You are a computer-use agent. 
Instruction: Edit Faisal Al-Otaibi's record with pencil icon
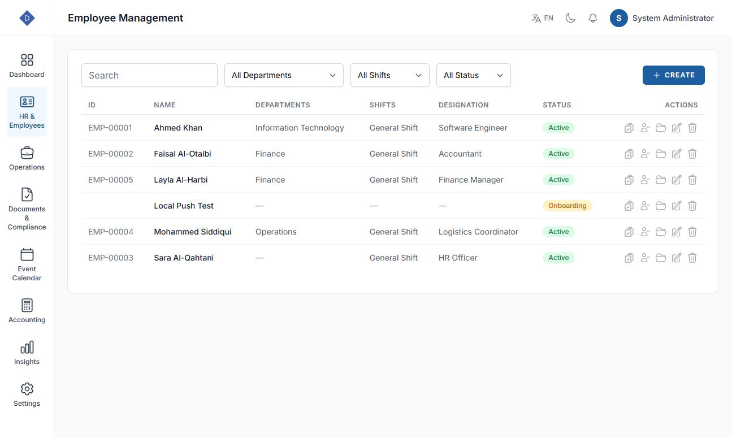[x=677, y=154]
